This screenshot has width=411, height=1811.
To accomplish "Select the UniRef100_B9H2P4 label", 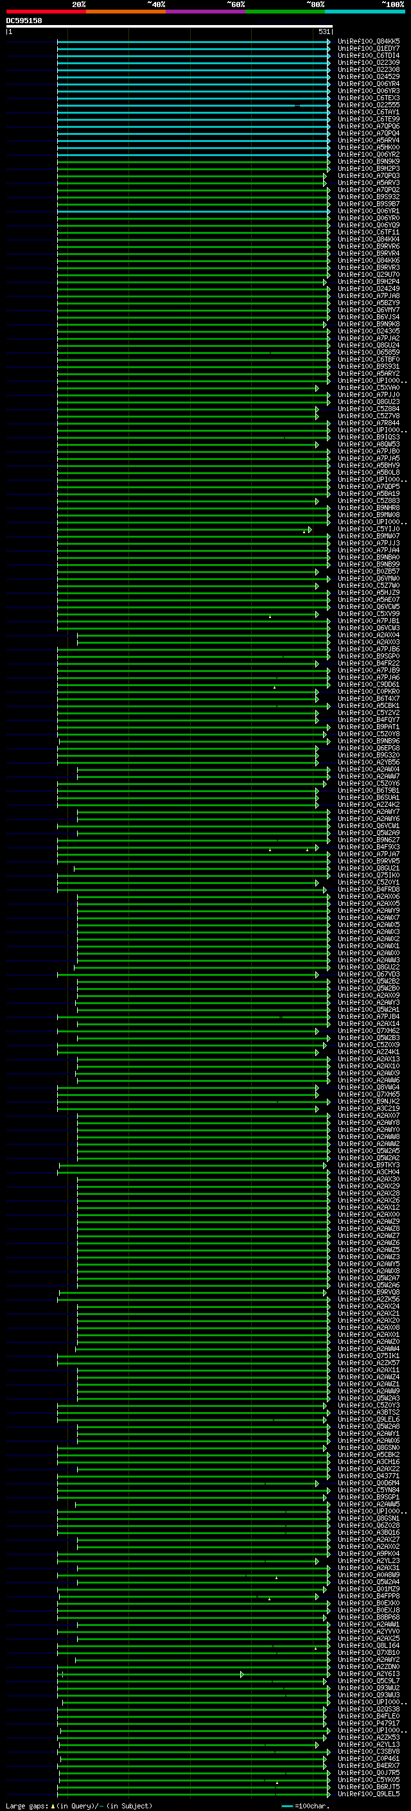I will click(x=369, y=281).
